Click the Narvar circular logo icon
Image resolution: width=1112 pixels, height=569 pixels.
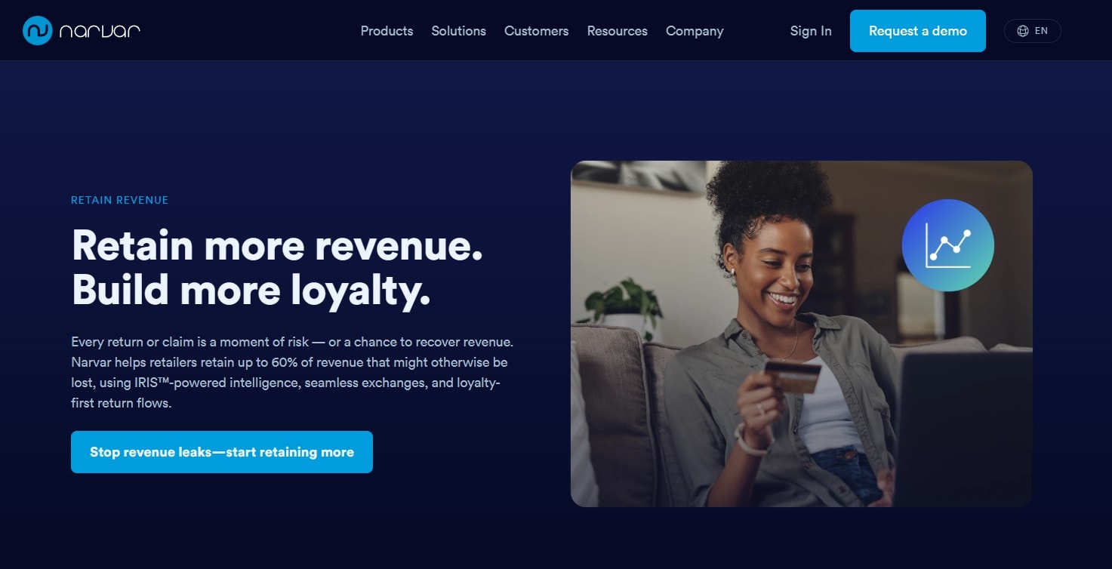click(37, 31)
